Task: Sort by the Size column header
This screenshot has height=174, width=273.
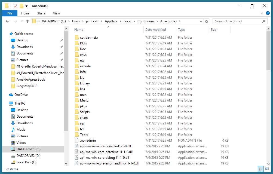Action: (x=213, y=30)
